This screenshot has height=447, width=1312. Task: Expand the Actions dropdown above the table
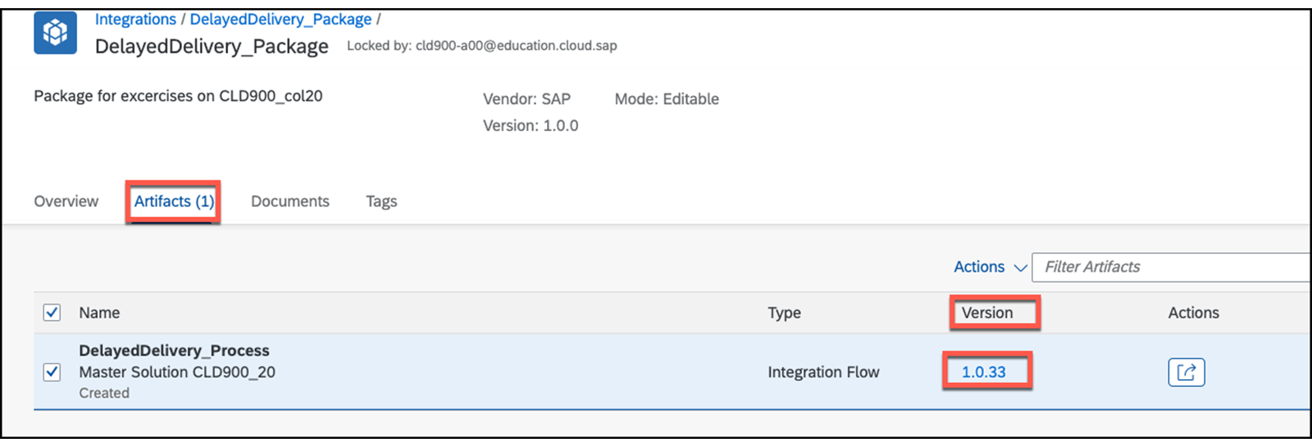990,267
